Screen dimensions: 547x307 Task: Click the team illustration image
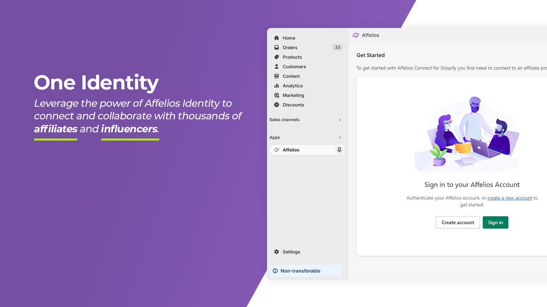pyautogui.click(x=467, y=134)
